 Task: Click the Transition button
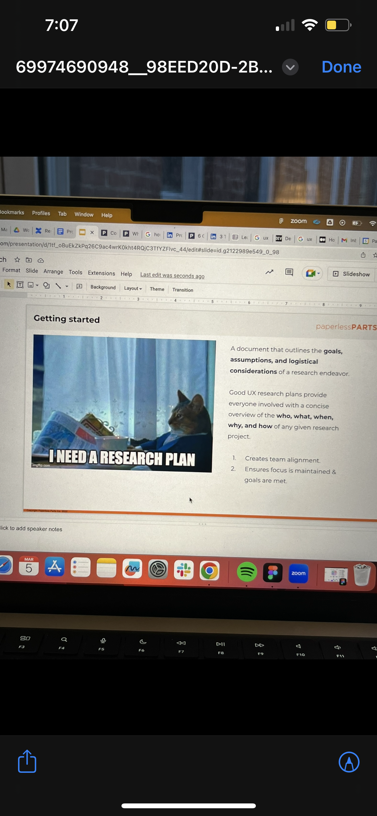tap(183, 290)
